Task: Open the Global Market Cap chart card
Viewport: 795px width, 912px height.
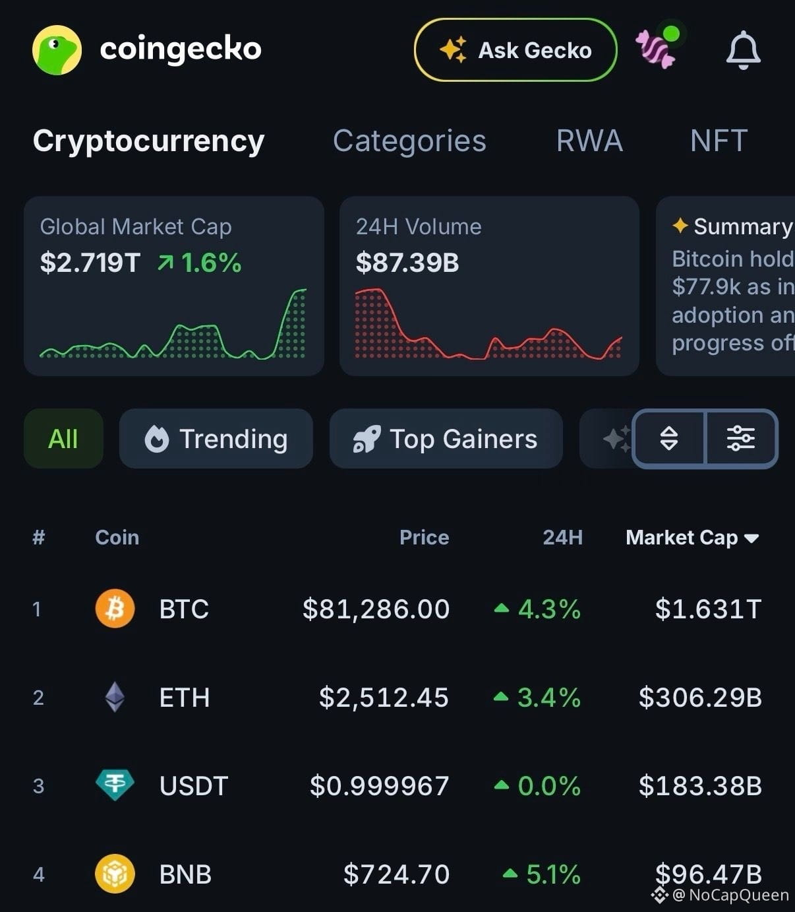Action: point(174,286)
